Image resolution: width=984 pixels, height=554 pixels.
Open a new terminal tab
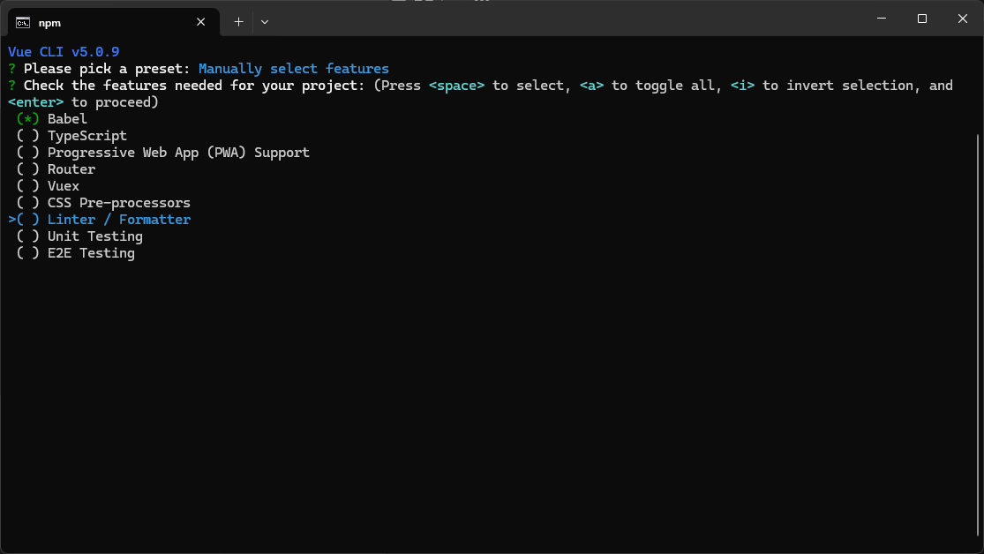[x=238, y=22]
